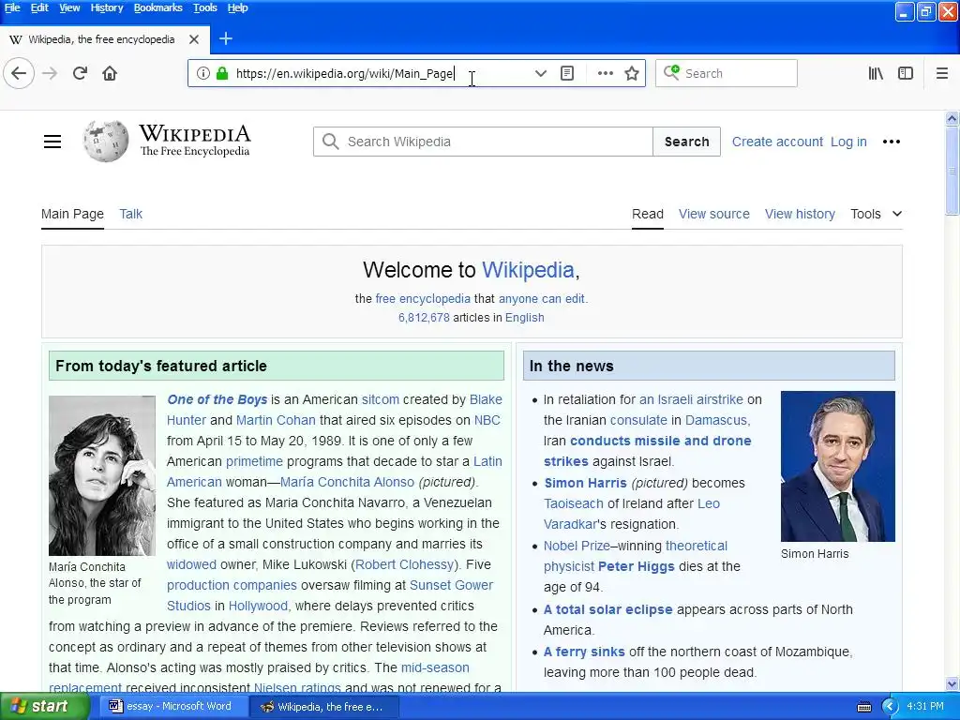Open the 'A ferry sinks' link
The height and width of the screenshot is (720, 960).
click(584, 652)
